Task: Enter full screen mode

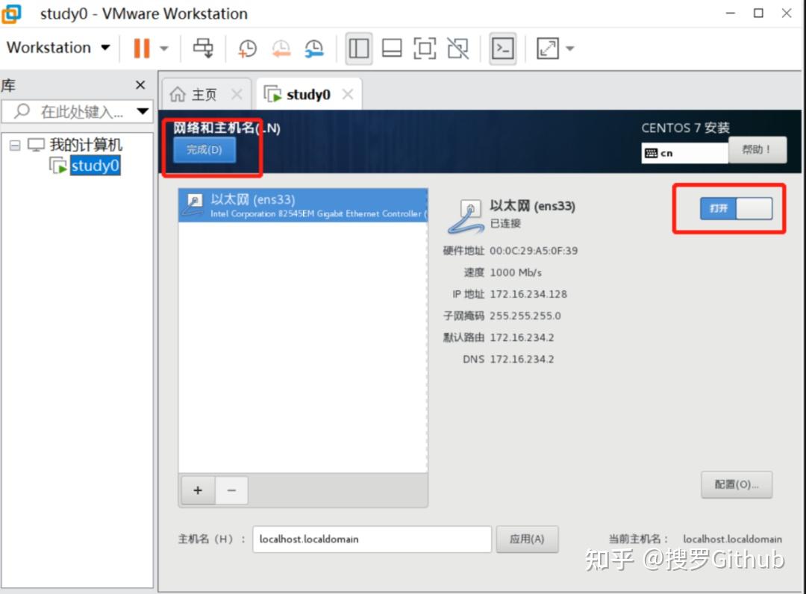Action: coord(425,49)
